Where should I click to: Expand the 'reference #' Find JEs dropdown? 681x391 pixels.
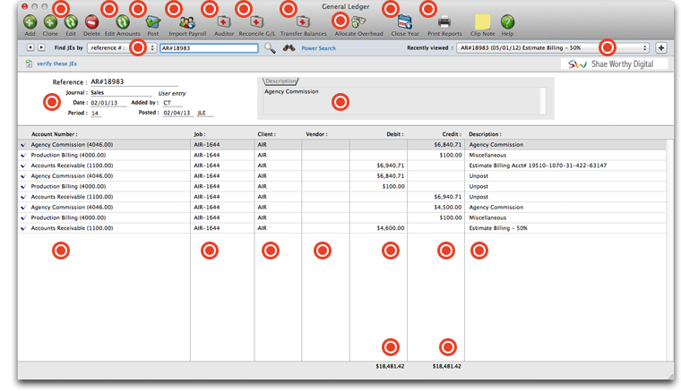122,48
